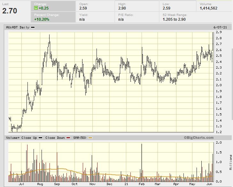233x187 pixels.
Task: Click the 2.0 price axis label
Action: pos(219,85)
